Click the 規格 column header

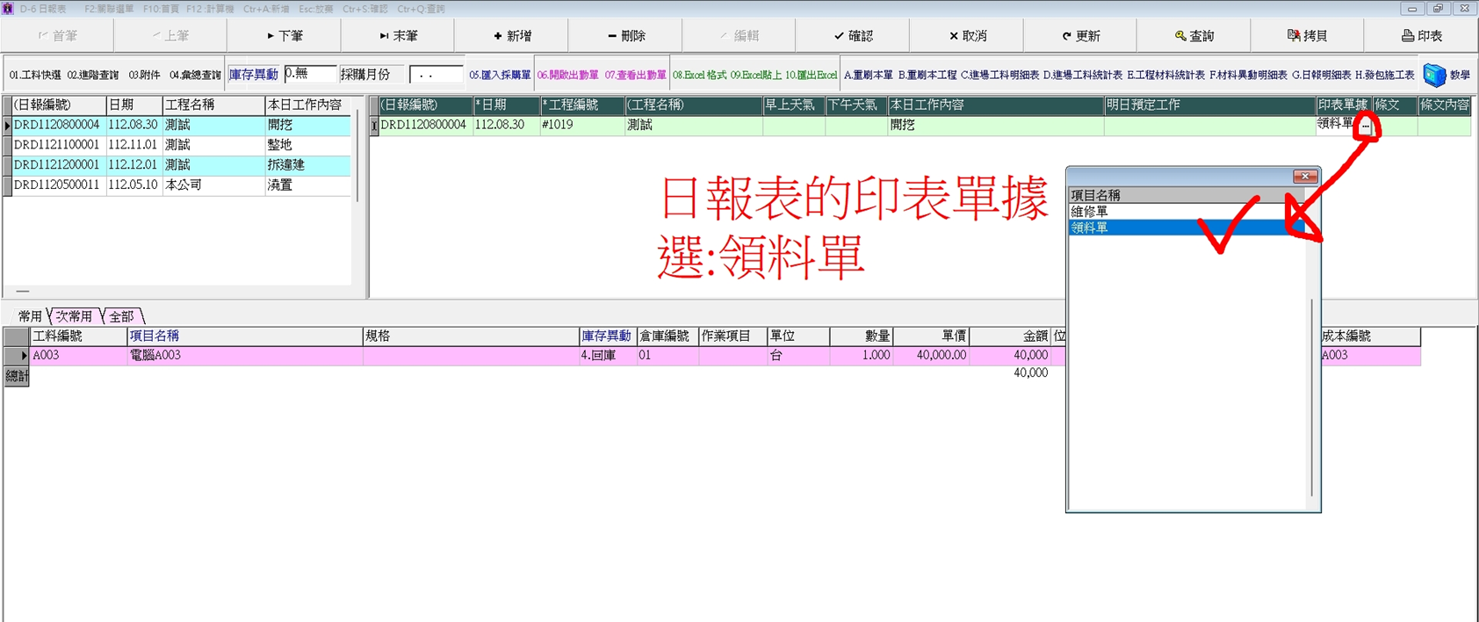[x=471, y=336]
